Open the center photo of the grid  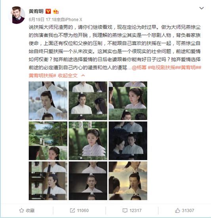pos(88,141)
